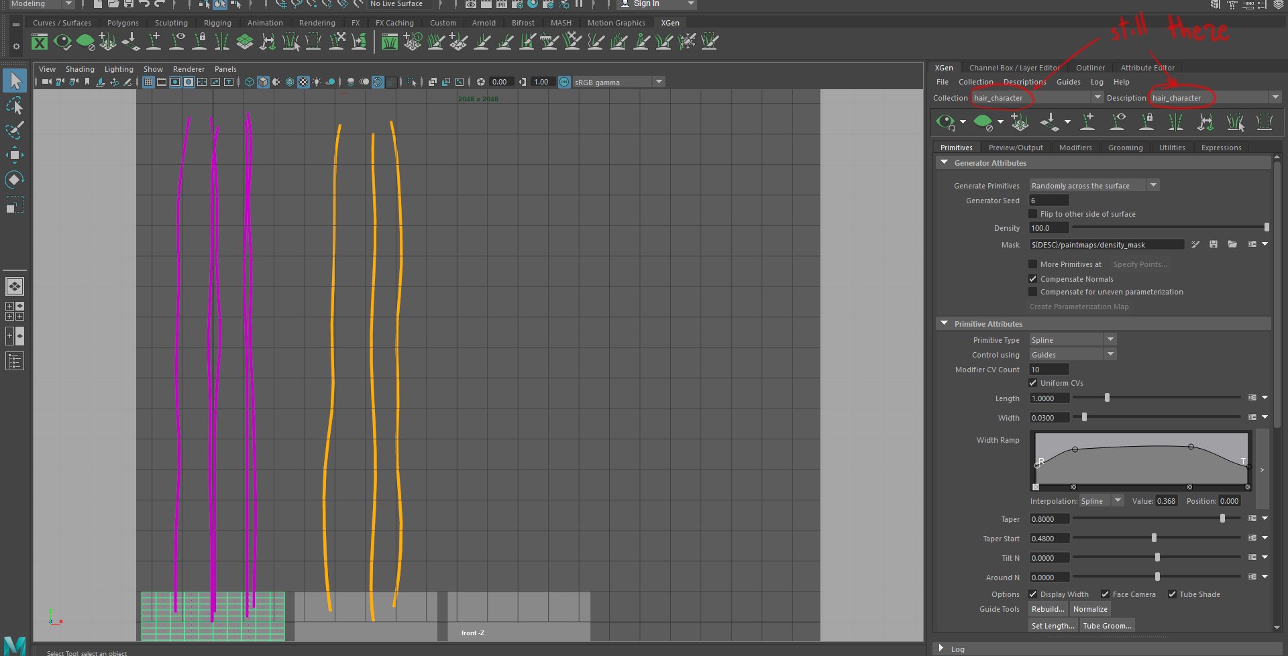This screenshot has height=656, width=1288.
Task: Click the Mask expression text field
Action: pos(1107,244)
